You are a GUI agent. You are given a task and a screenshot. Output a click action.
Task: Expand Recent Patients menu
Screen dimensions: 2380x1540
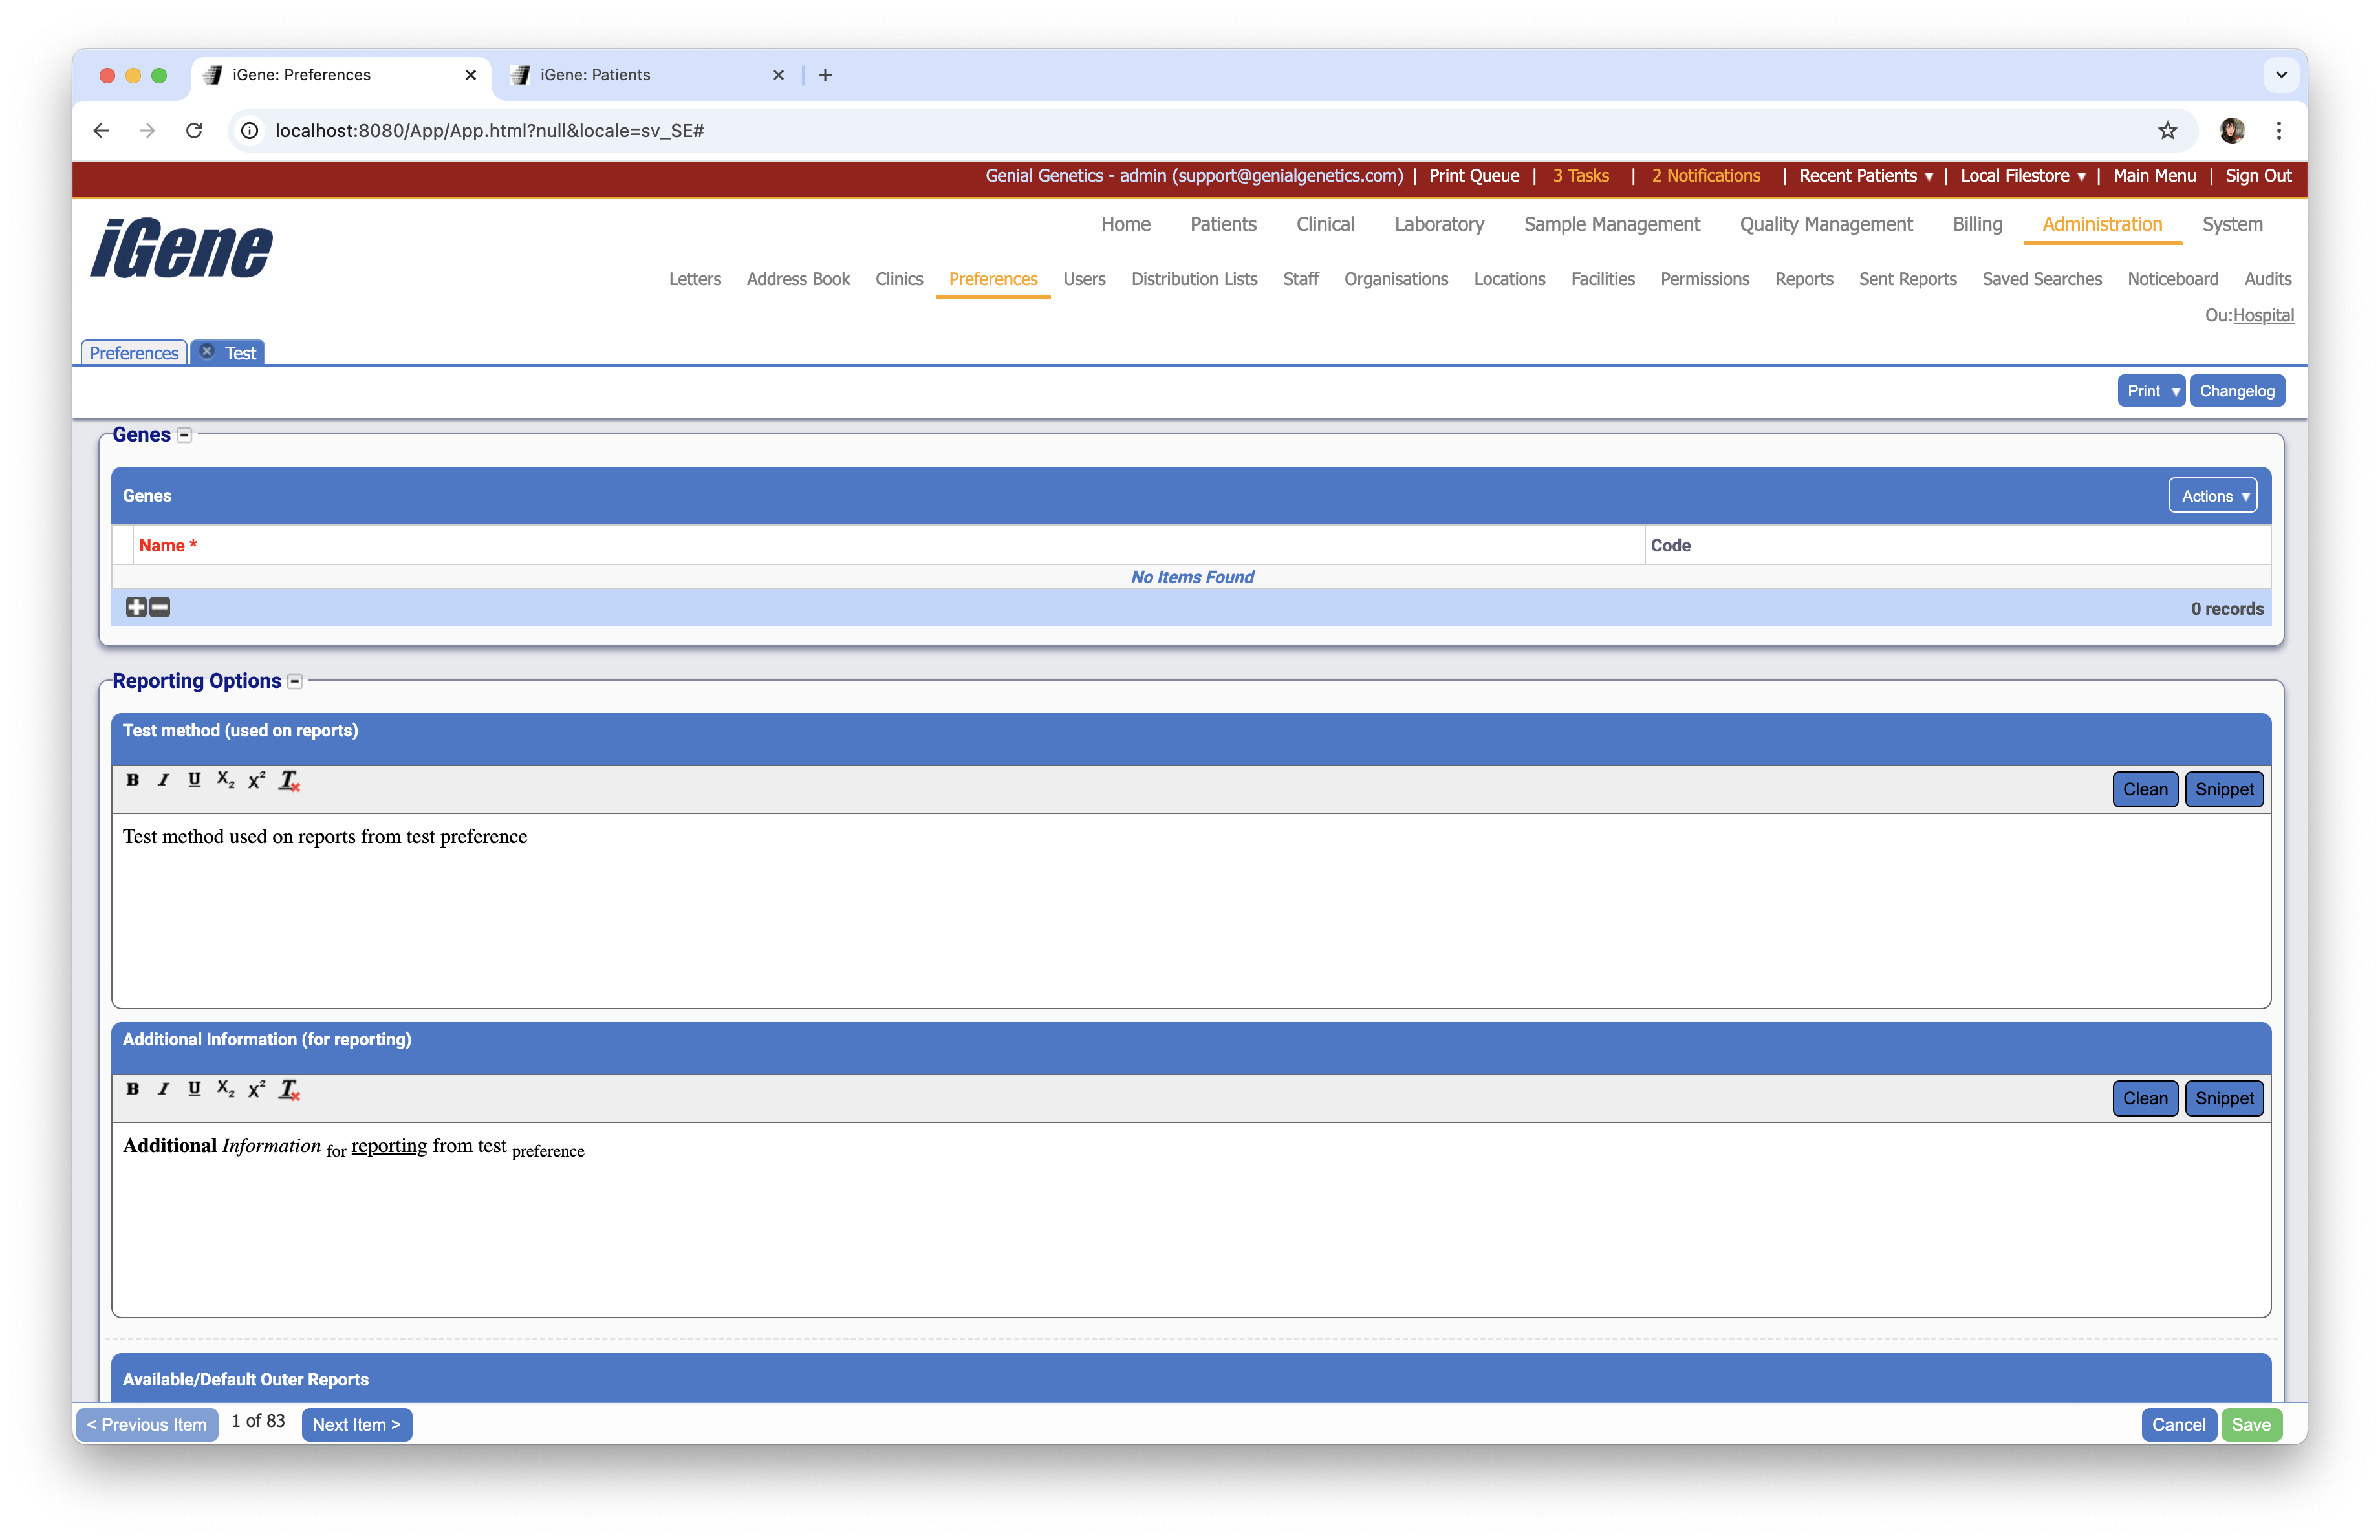pos(1865,176)
